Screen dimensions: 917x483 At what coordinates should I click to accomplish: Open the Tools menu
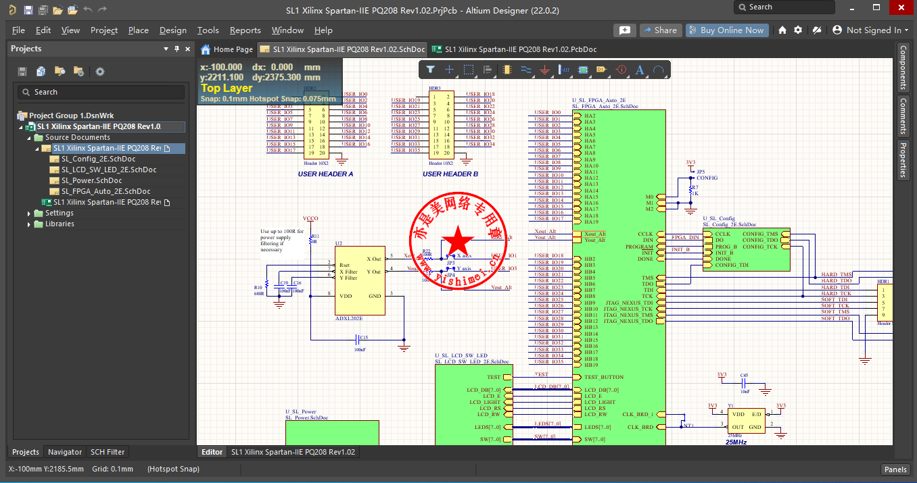tap(208, 30)
